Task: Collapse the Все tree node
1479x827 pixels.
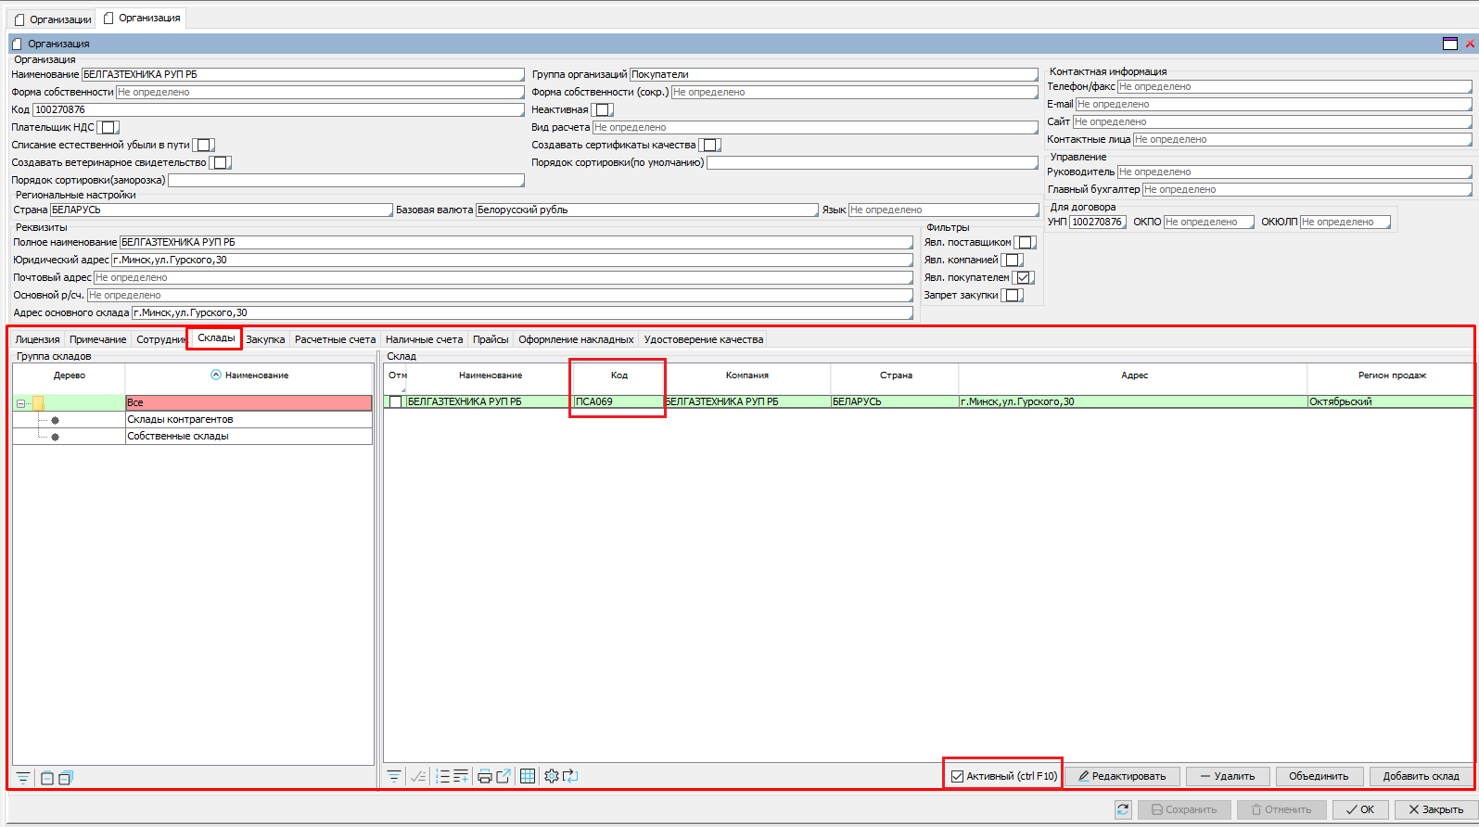Action: tap(20, 403)
